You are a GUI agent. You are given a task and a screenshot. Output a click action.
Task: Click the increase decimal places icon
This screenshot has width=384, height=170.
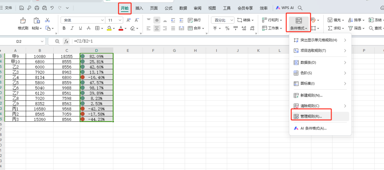(244, 28)
